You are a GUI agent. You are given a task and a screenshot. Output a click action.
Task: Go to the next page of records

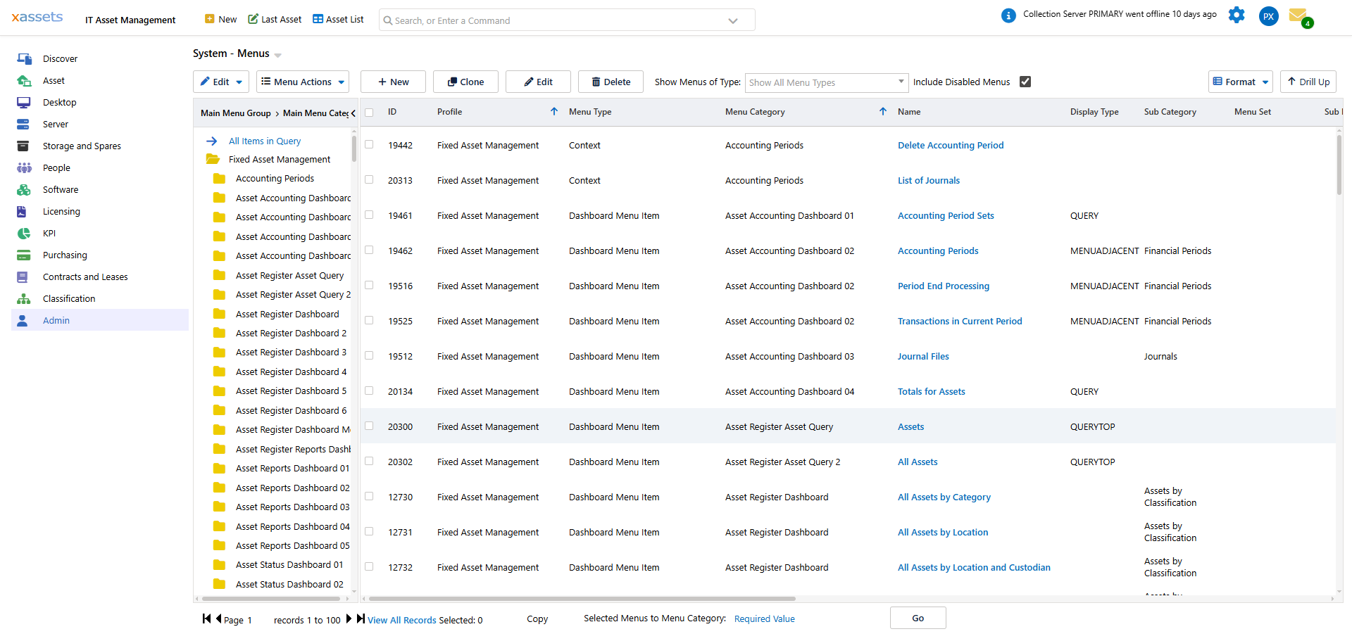(349, 619)
